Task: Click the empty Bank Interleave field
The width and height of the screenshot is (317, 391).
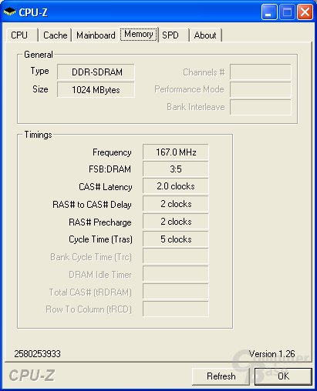Action: 261,107
